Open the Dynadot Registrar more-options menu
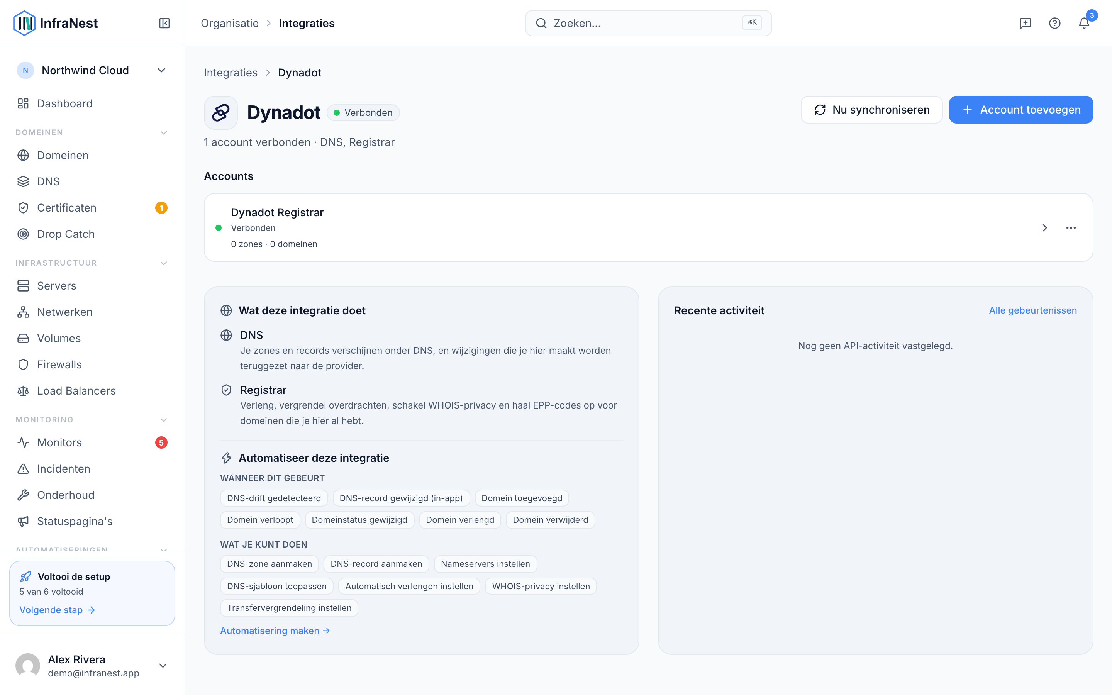Screen dimensions: 1112x695 point(1071,228)
